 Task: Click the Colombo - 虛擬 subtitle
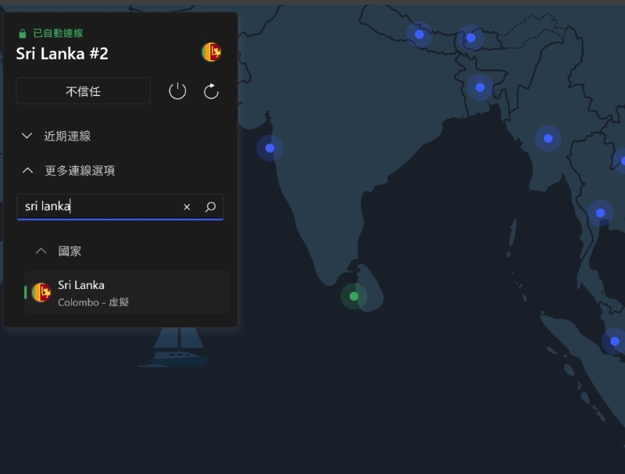click(x=93, y=302)
